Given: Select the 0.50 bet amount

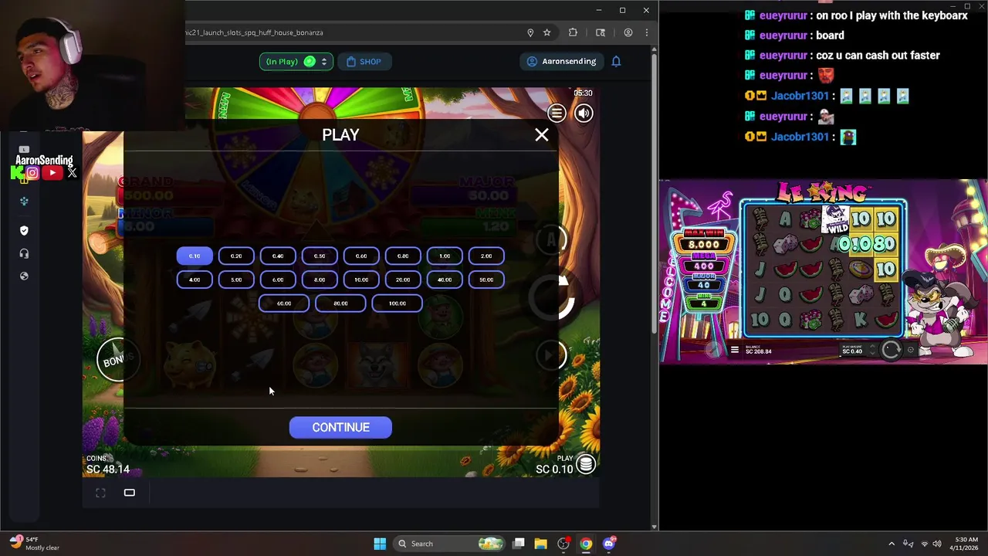Looking at the screenshot, I should tap(320, 256).
